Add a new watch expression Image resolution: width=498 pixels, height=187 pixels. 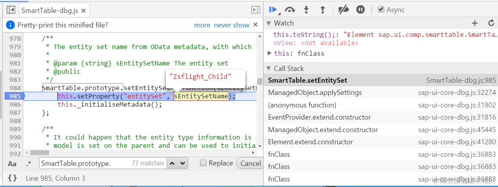[475, 23]
